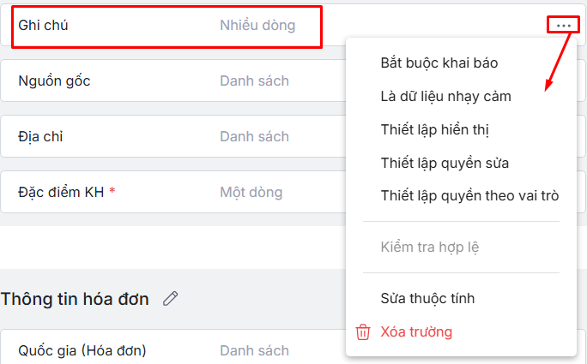Image resolution: width=587 pixels, height=364 pixels.
Task: Click Một dòng type of Đặc điểm KH
Action: tap(250, 192)
